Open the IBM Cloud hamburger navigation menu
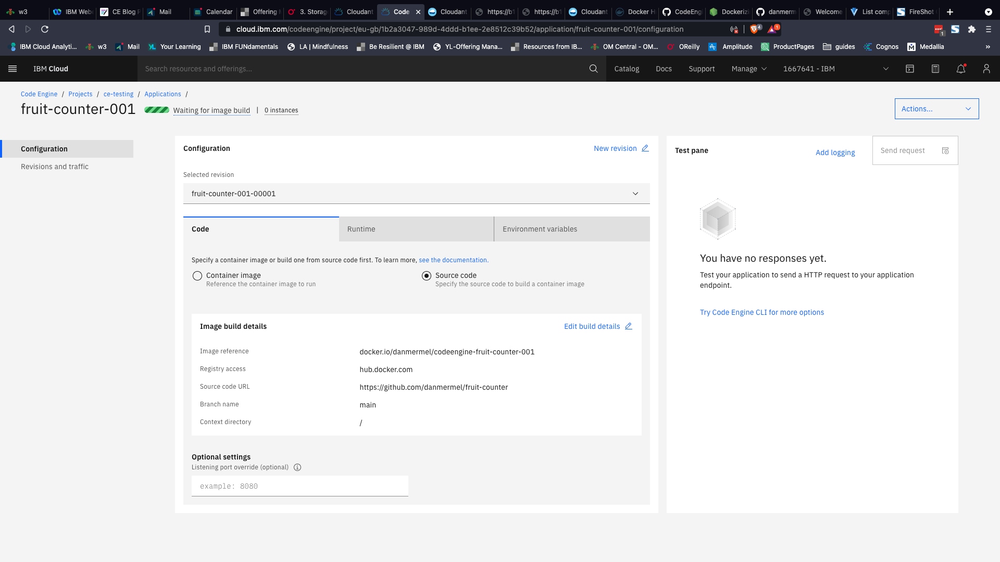This screenshot has width=1000, height=562. (x=13, y=69)
